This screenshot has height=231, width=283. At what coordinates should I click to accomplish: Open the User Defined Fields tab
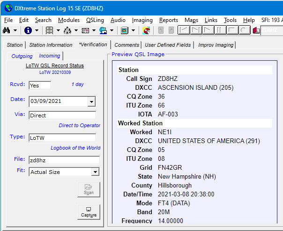[167, 45]
